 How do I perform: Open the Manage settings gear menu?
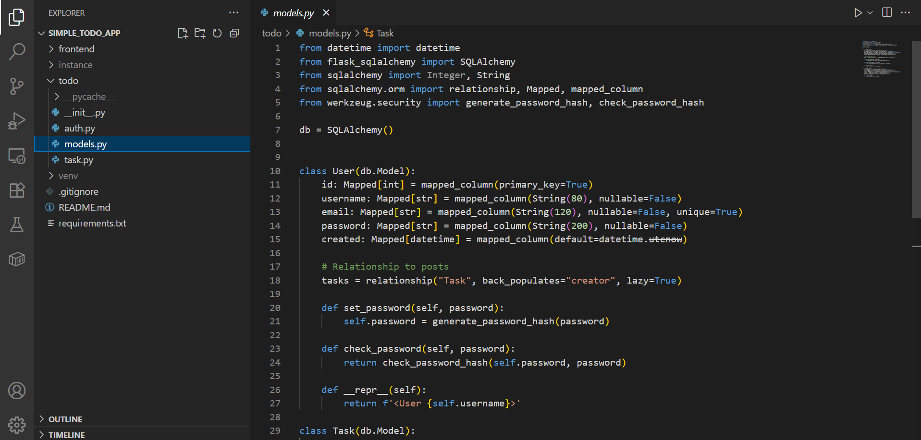17,425
